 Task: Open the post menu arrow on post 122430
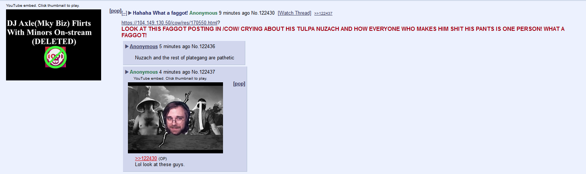(130, 13)
